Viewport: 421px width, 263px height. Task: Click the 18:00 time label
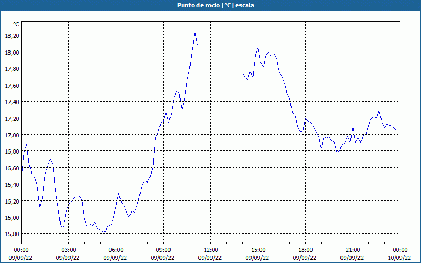[306, 250]
